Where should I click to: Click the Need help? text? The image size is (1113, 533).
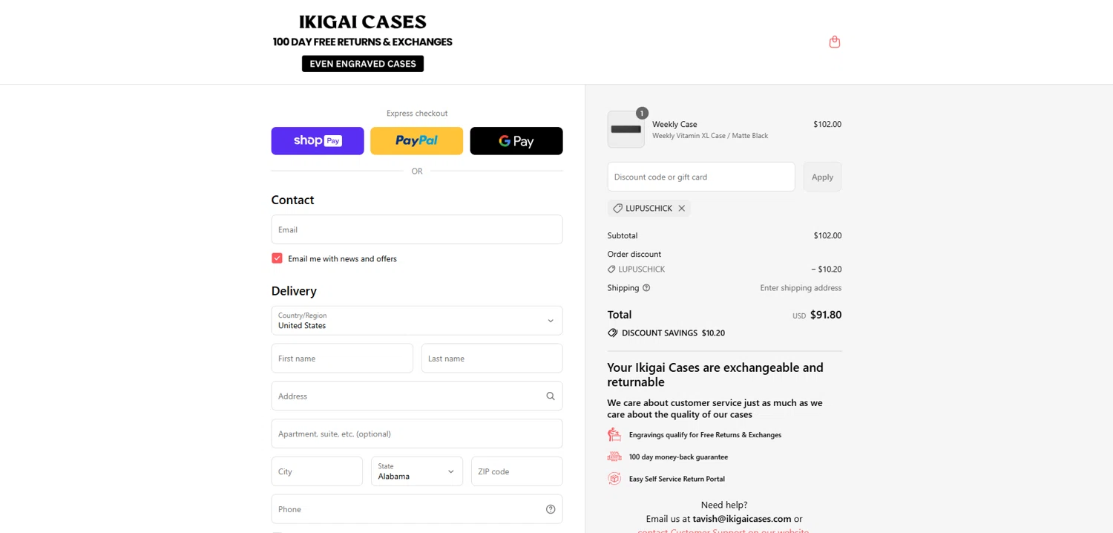(724, 505)
